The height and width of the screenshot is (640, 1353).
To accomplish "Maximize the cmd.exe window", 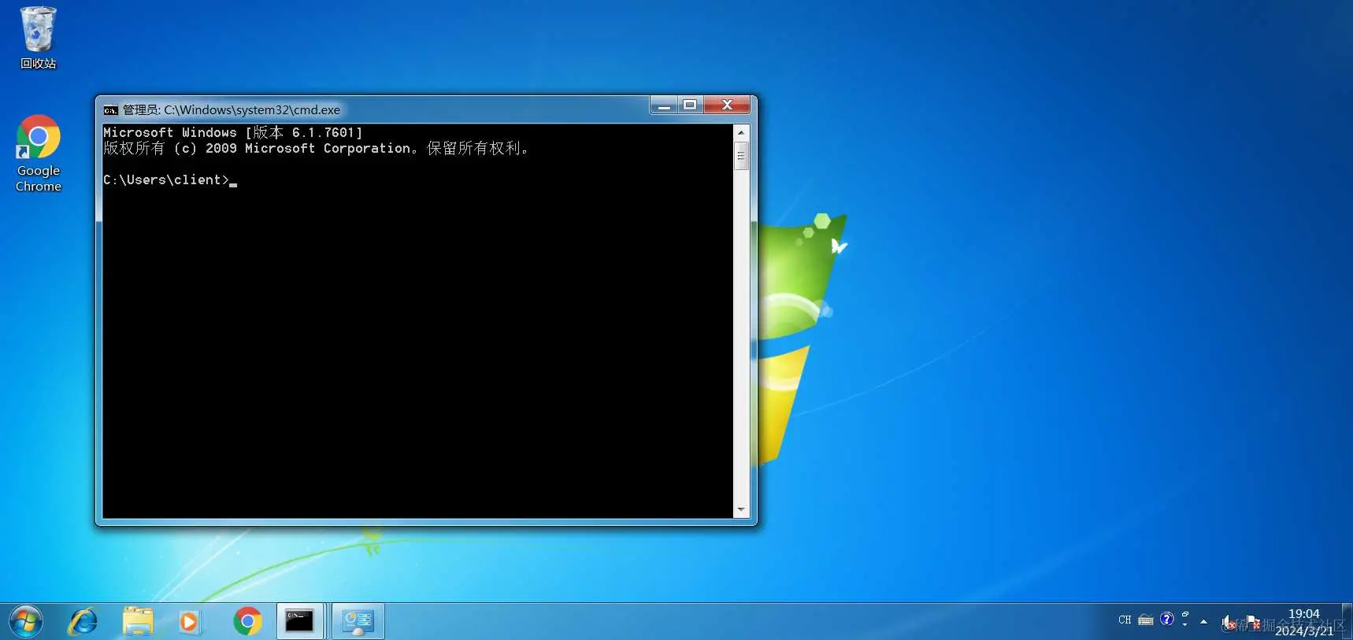I will 690,105.
